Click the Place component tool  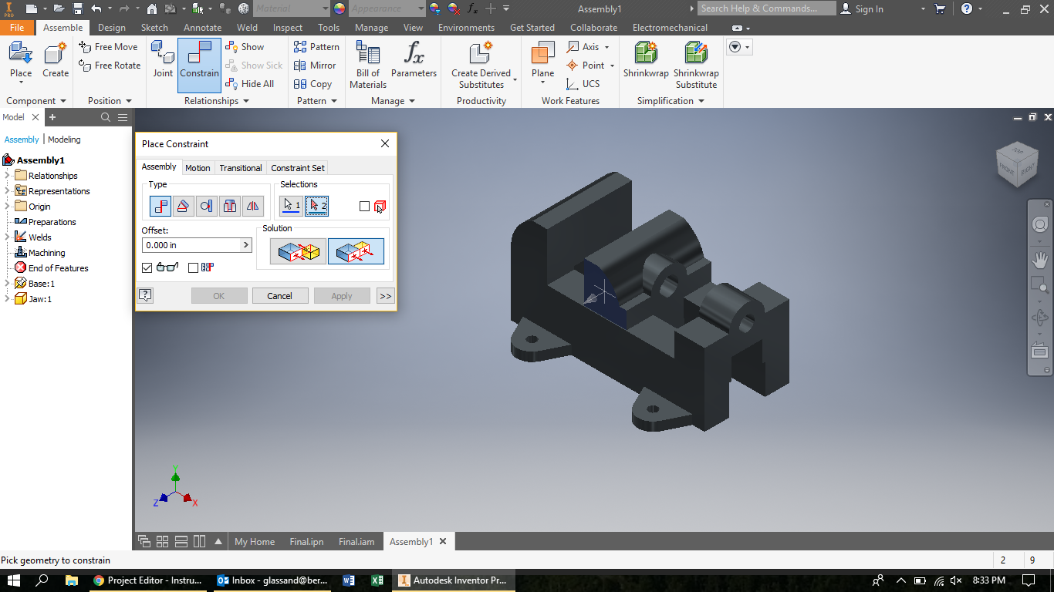(21, 60)
